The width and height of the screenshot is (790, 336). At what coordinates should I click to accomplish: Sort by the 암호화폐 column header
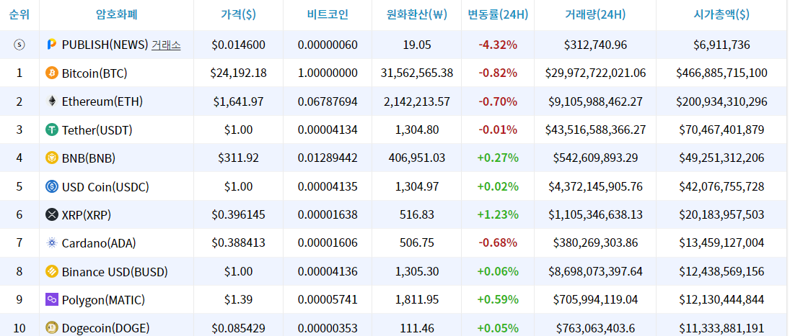click(x=116, y=14)
